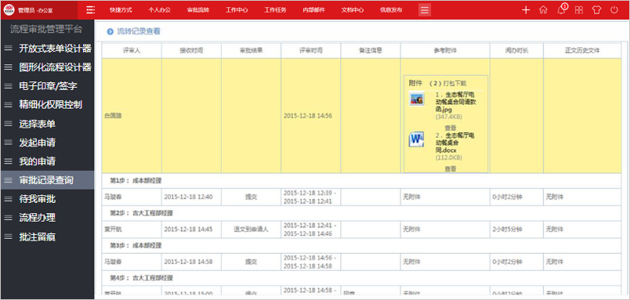The height and width of the screenshot is (300, 630).
Task: Expand 个人办公 top menu
Action: tap(160, 10)
